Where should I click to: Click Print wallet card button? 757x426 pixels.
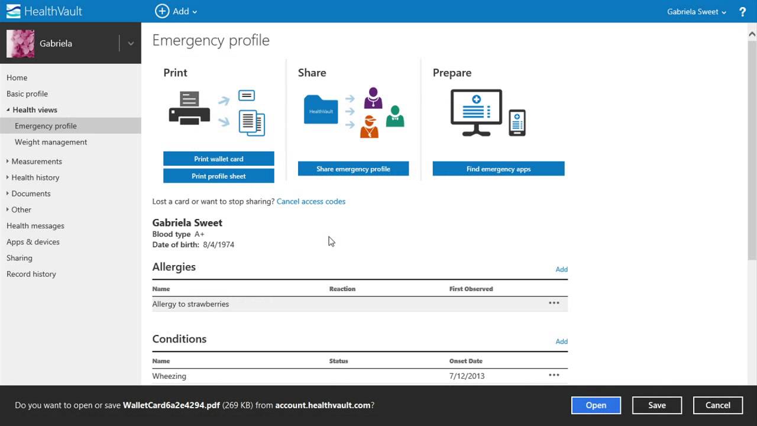coord(219,159)
